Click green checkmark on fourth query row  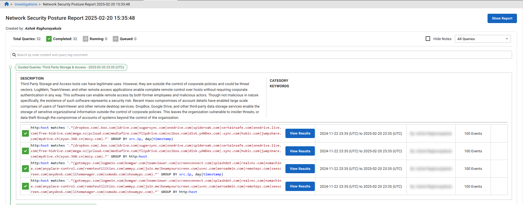pyautogui.click(x=25, y=186)
